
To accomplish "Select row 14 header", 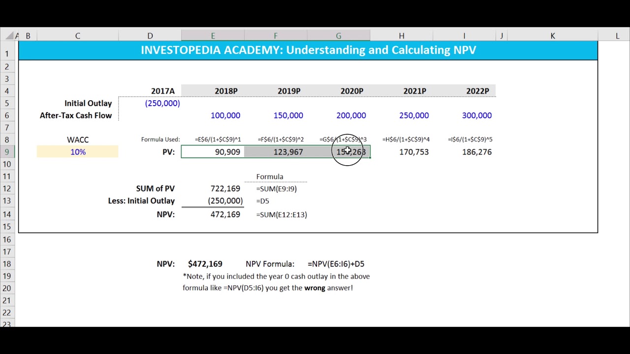I will click(x=7, y=214).
